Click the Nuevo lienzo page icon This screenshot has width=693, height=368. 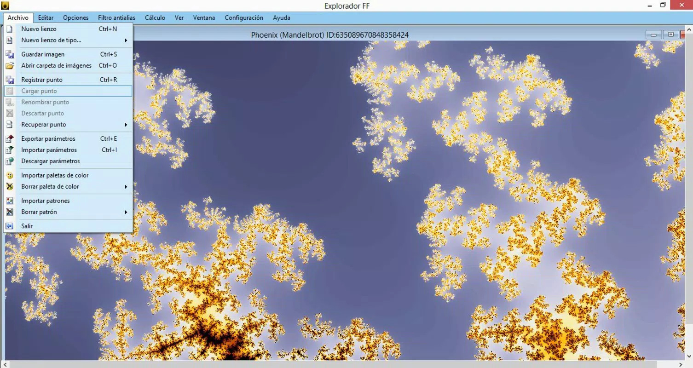10,29
